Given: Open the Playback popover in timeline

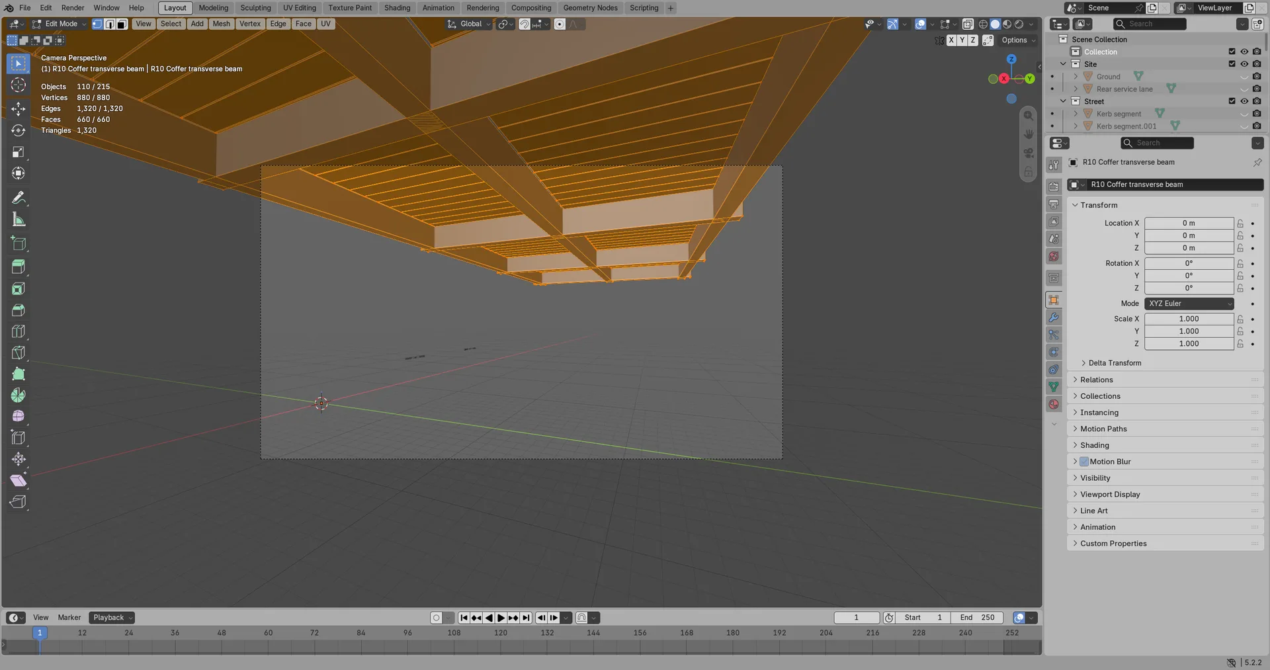Looking at the screenshot, I should pyautogui.click(x=112, y=618).
